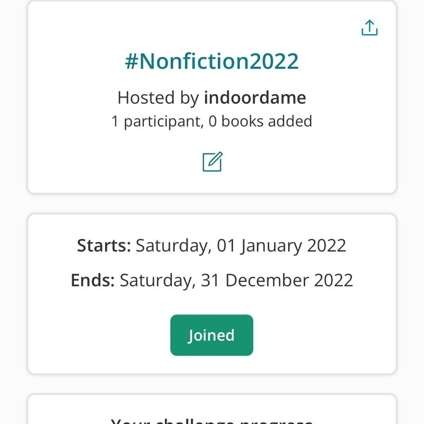Click the year "2022" in the end date

tap(333, 280)
